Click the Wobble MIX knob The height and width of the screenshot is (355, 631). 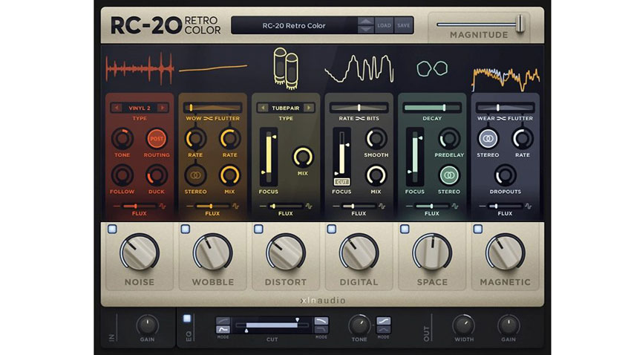click(230, 175)
